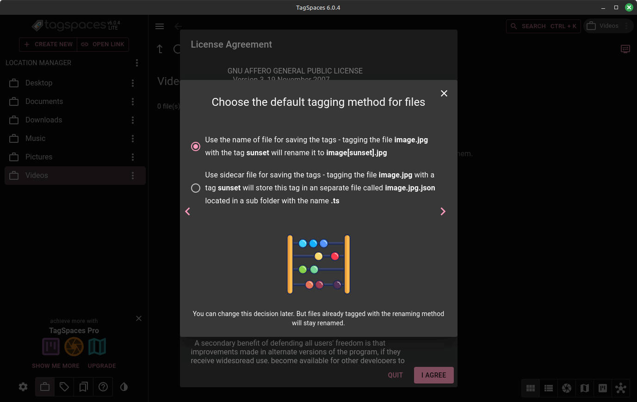Close the tagging method dialog
Screen dimensions: 637x402
[444, 93]
